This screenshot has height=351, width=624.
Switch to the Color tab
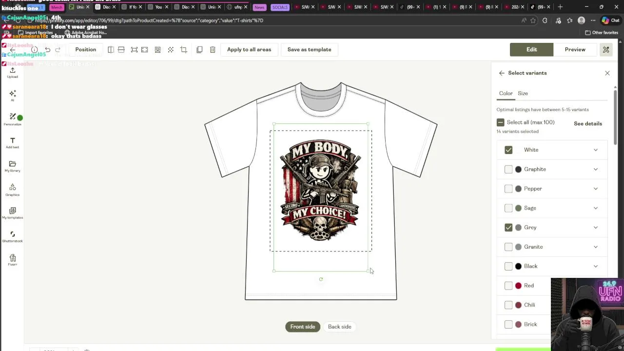click(x=506, y=93)
